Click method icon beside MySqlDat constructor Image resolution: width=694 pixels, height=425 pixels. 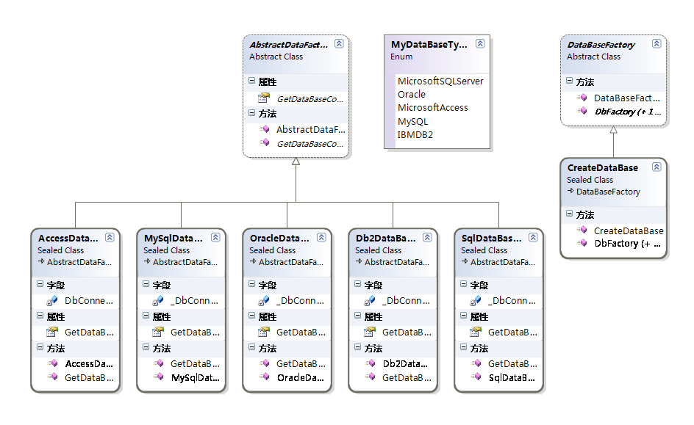(x=159, y=377)
